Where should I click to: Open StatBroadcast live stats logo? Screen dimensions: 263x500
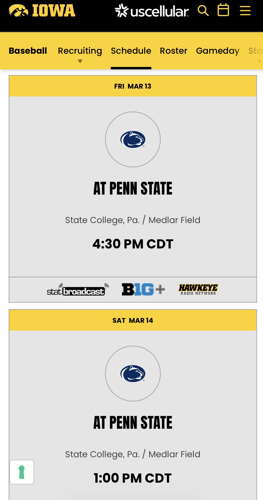pyautogui.click(x=78, y=290)
